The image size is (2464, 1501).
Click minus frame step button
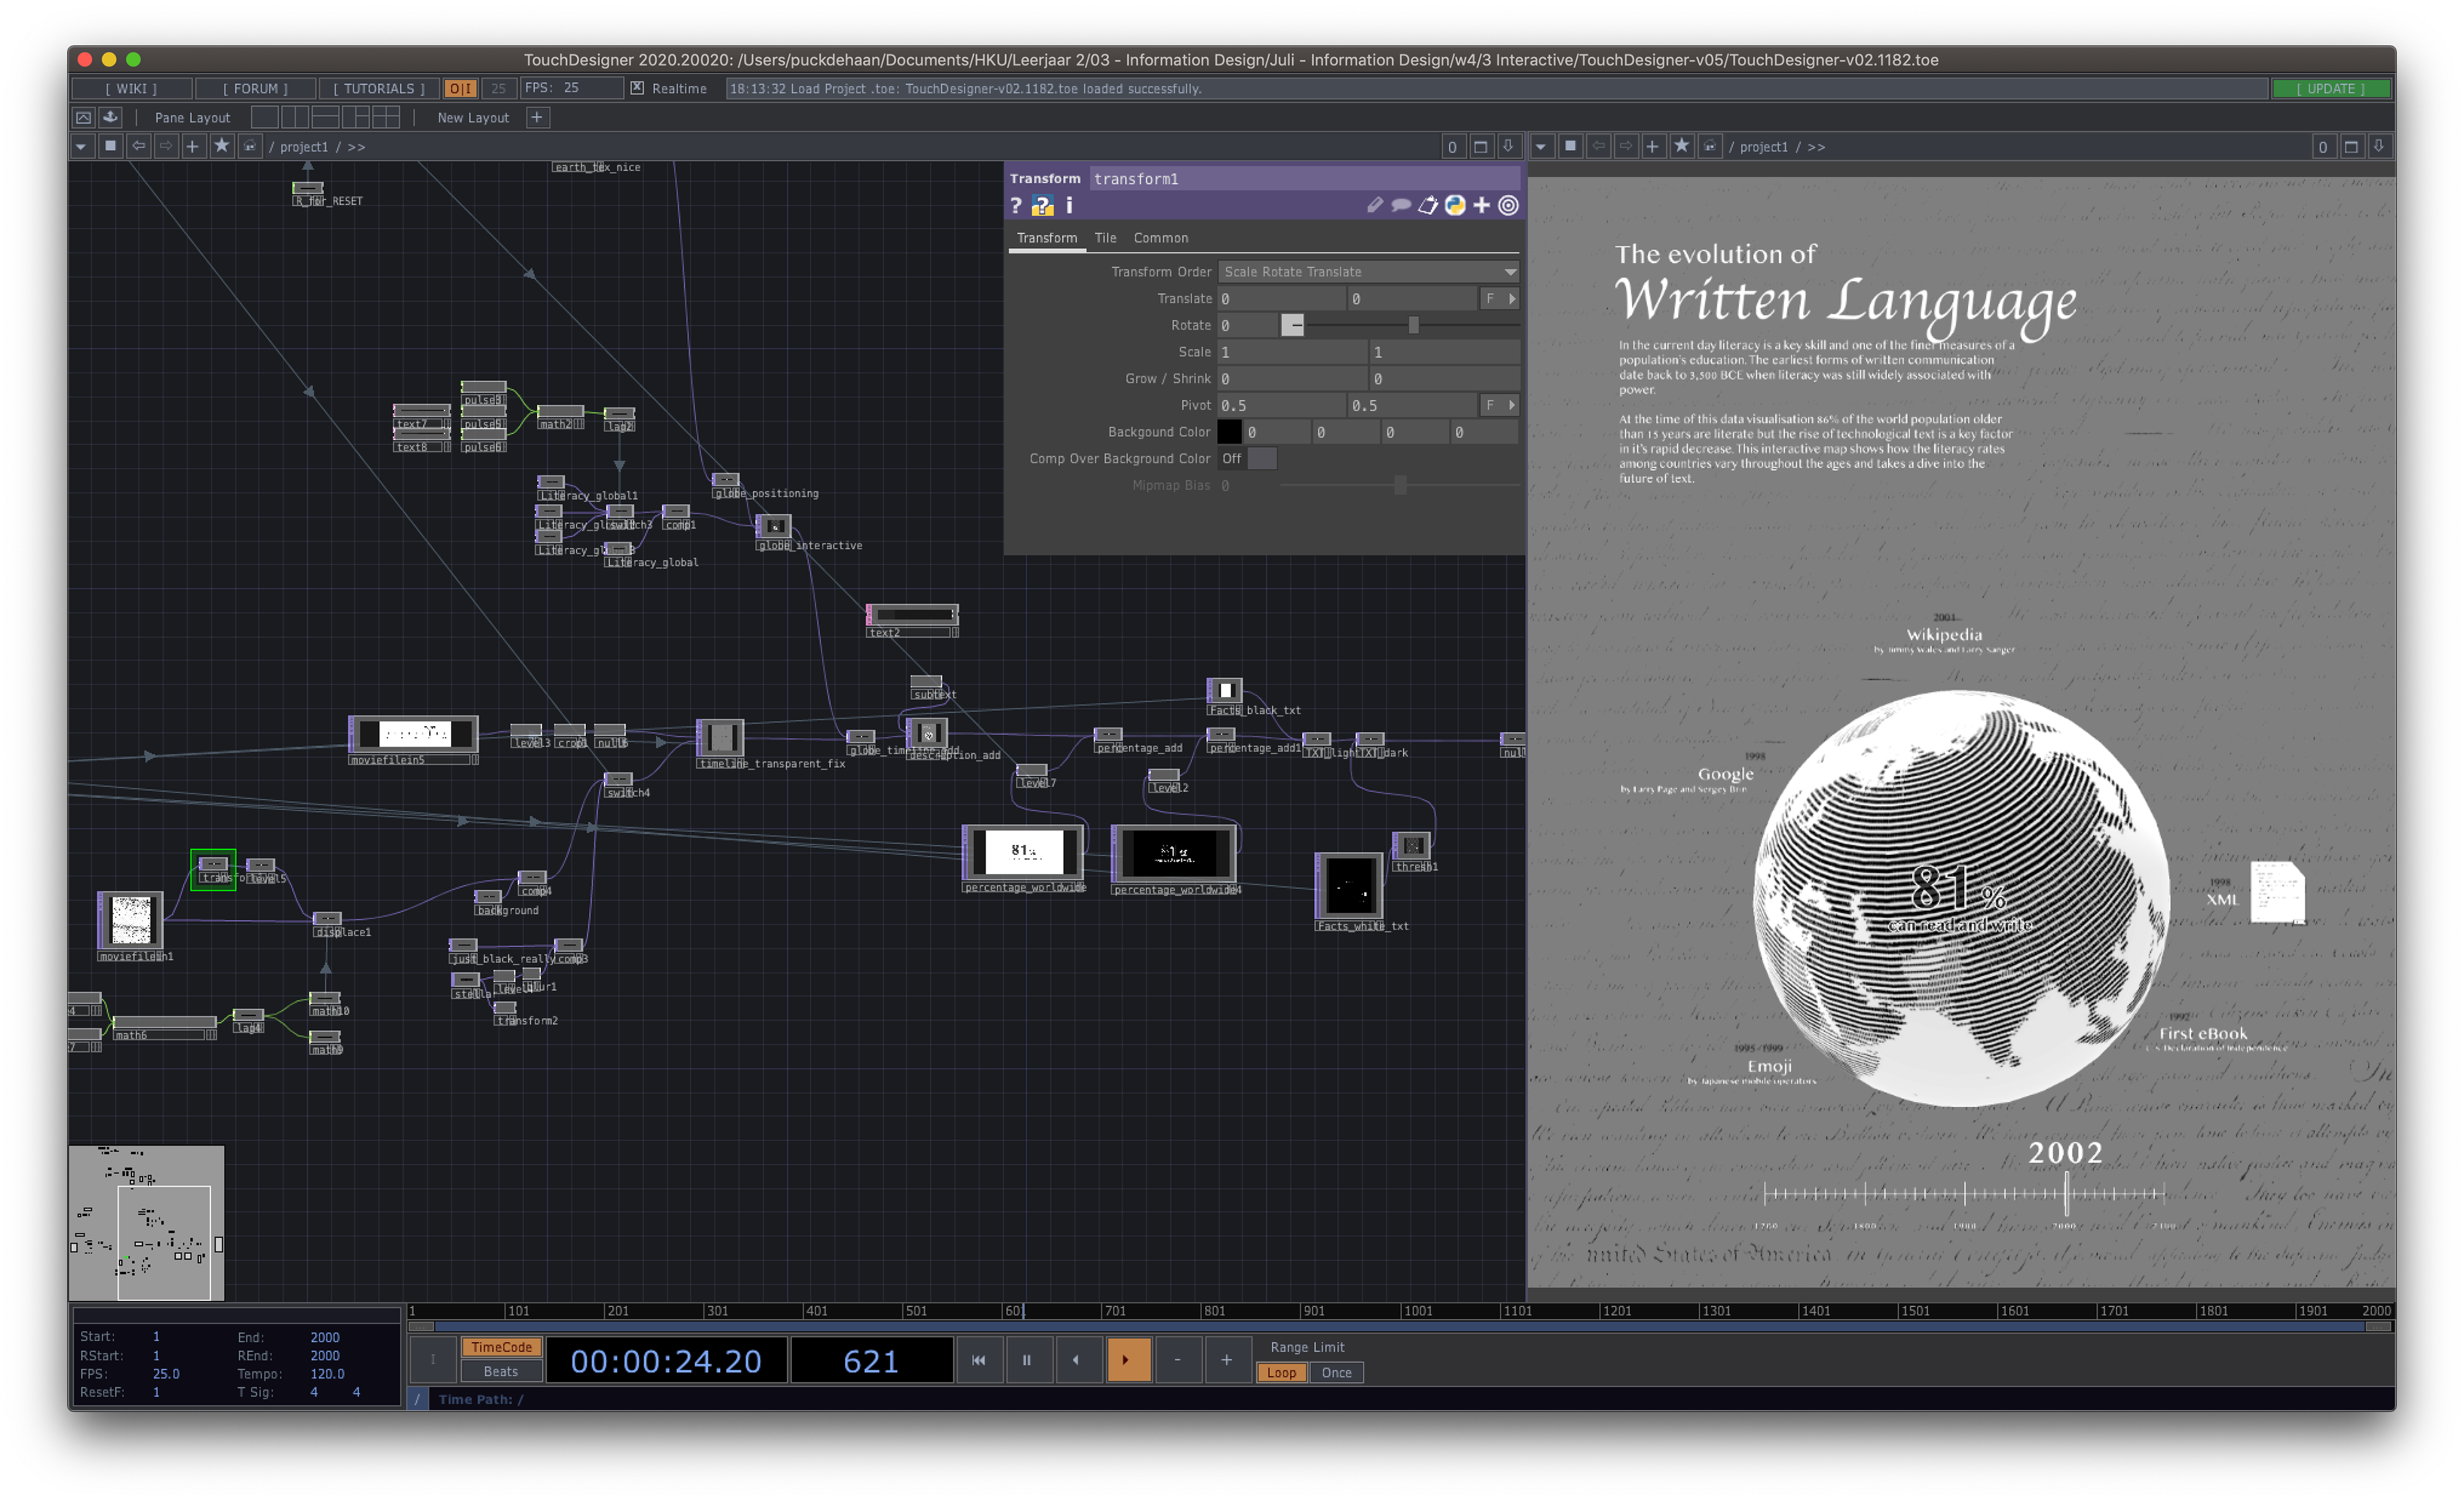[x=1178, y=1360]
